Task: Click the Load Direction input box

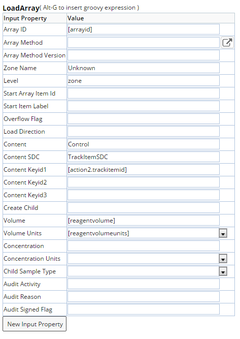Action: click(144, 132)
